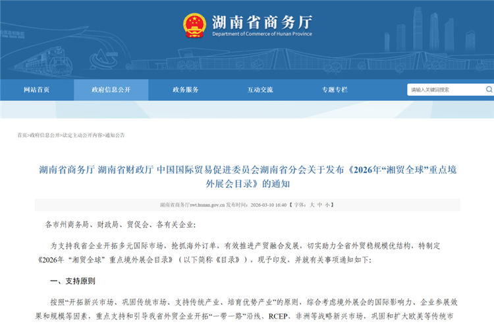
Task: Open the 网站首页 nav item
Action: pyautogui.click(x=37, y=90)
